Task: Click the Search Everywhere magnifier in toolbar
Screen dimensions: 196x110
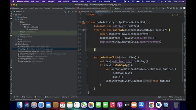Action: point(181,8)
